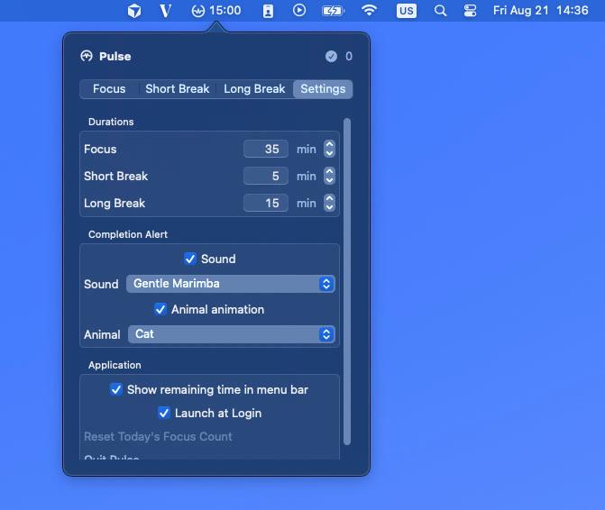Open the Pulse timer menu bar item
Viewport: 605px width, 510px height.
tap(216, 11)
